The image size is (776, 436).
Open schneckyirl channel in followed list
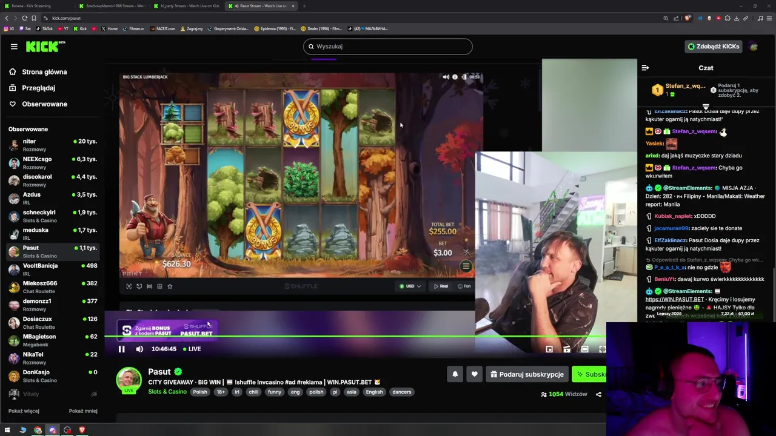(52, 216)
